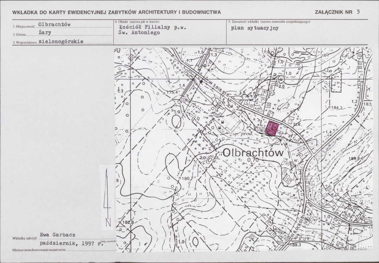Image resolution: width=379 pixels, height=263 pixels.
Task: Click the magenta highlighted church parcel
Action: [272, 129]
